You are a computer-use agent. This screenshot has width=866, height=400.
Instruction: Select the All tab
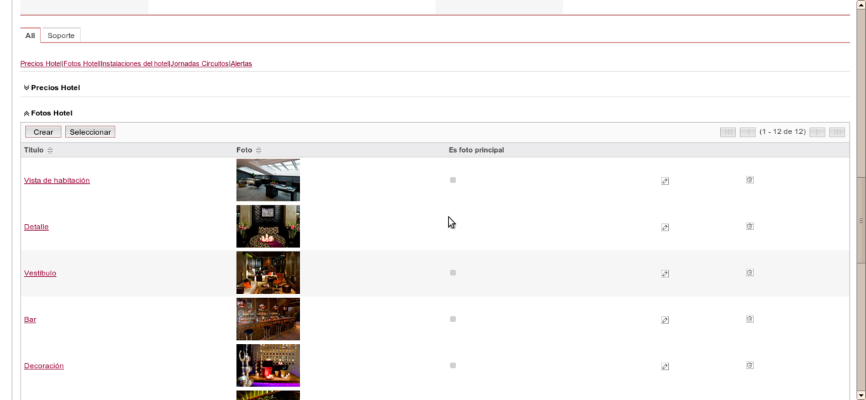coord(30,35)
